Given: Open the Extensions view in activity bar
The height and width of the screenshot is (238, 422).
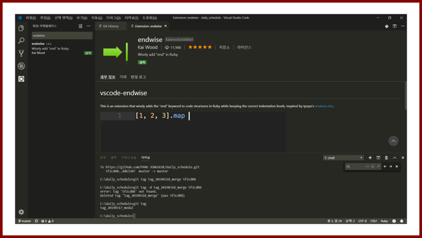Looking at the screenshot, I should click(x=21, y=79).
